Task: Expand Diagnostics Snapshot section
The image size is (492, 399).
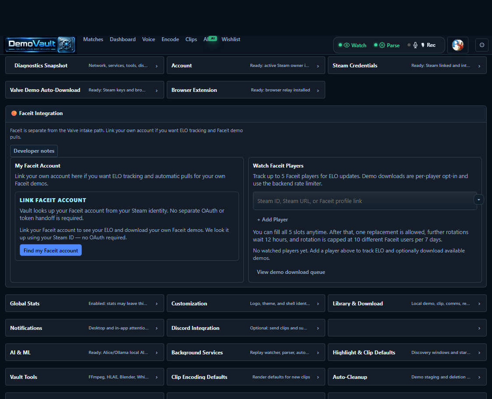Action: coord(84,65)
